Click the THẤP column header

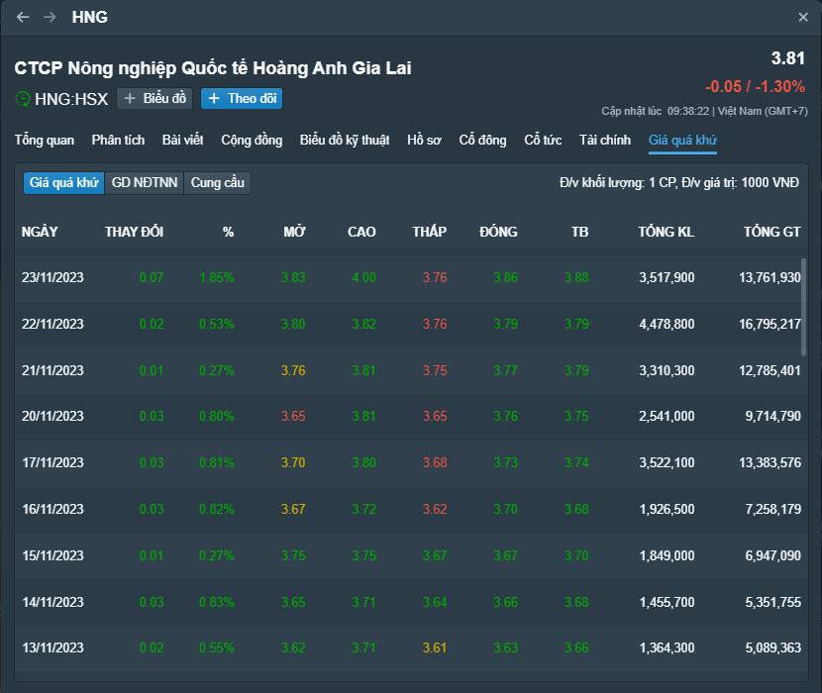click(x=430, y=232)
